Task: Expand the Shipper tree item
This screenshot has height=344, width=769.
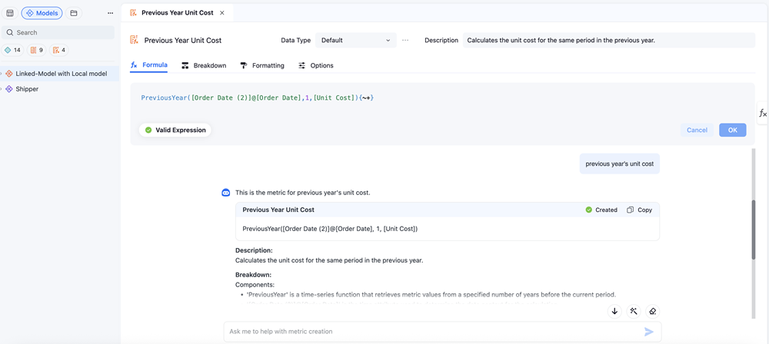Action: point(2,89)
